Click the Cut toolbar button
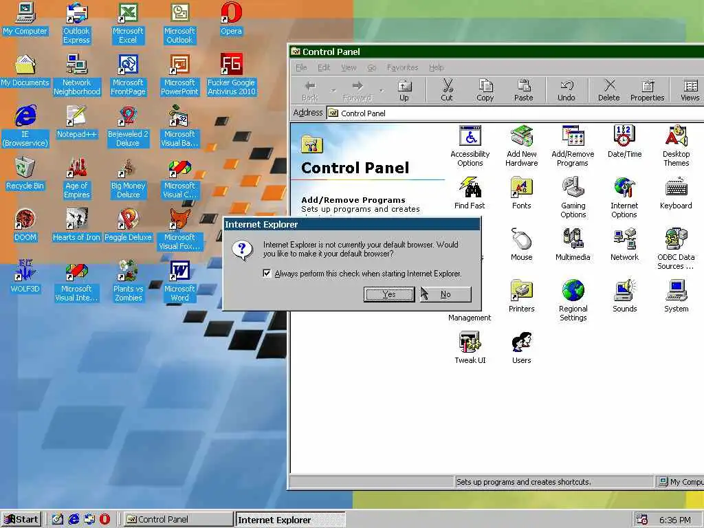Image resolution: width=704 pixels, height=528 pixels. click(x=447, y=91)
